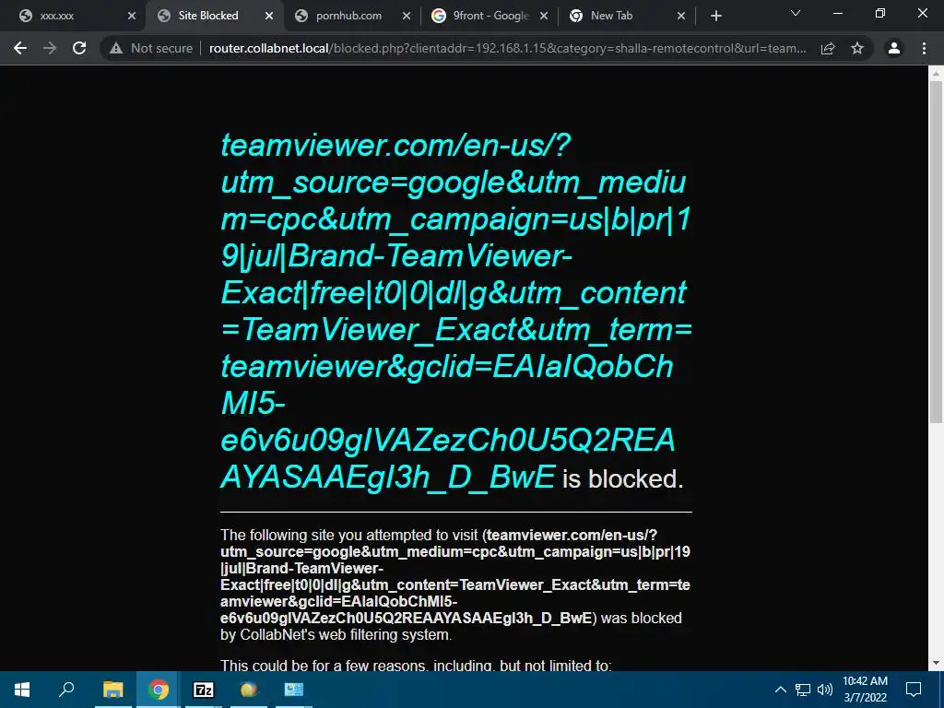The width and height of the screenshot is (944, 708).
Task: Open the Windows notification center
Action: [914, 690]
